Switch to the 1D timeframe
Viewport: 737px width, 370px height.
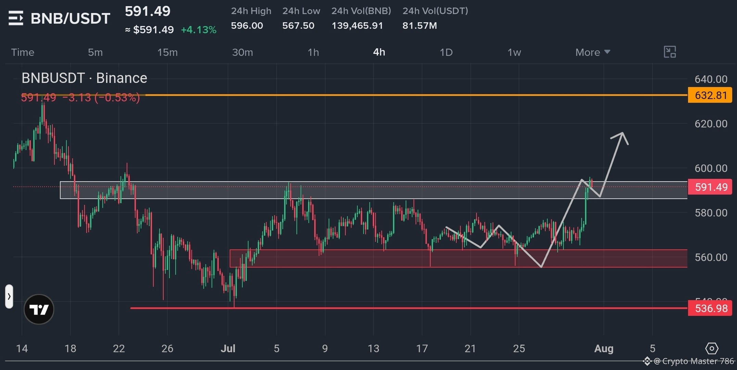(446, 52)
